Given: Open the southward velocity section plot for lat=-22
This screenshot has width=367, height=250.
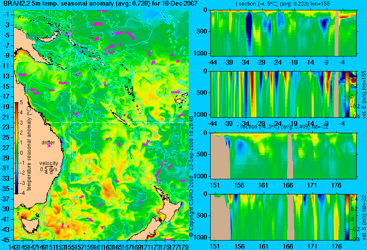Looking at the screenshot, I should pos(283,217).
